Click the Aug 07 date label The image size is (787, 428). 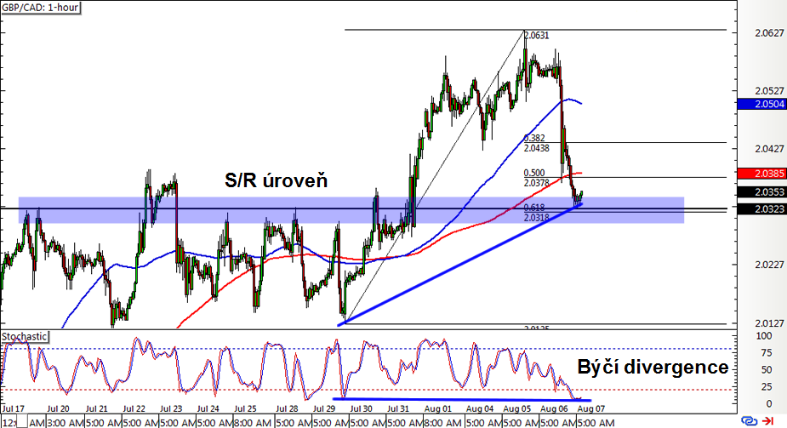point(590,409)
